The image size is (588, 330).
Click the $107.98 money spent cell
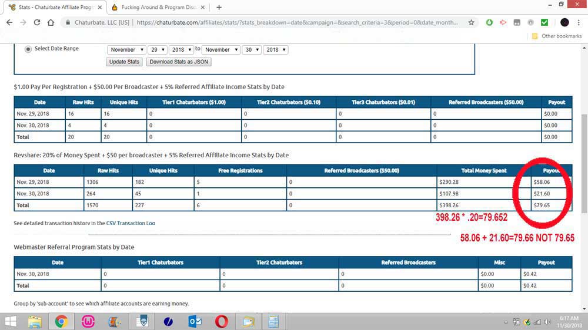pos(484,194)
